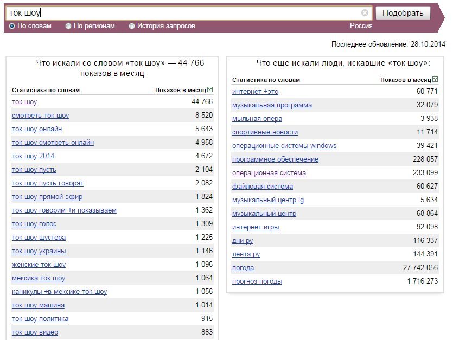453x340 pixels.
Task: Open 'ток шоу говорим +и показываем' link
Action: point(64,210)
